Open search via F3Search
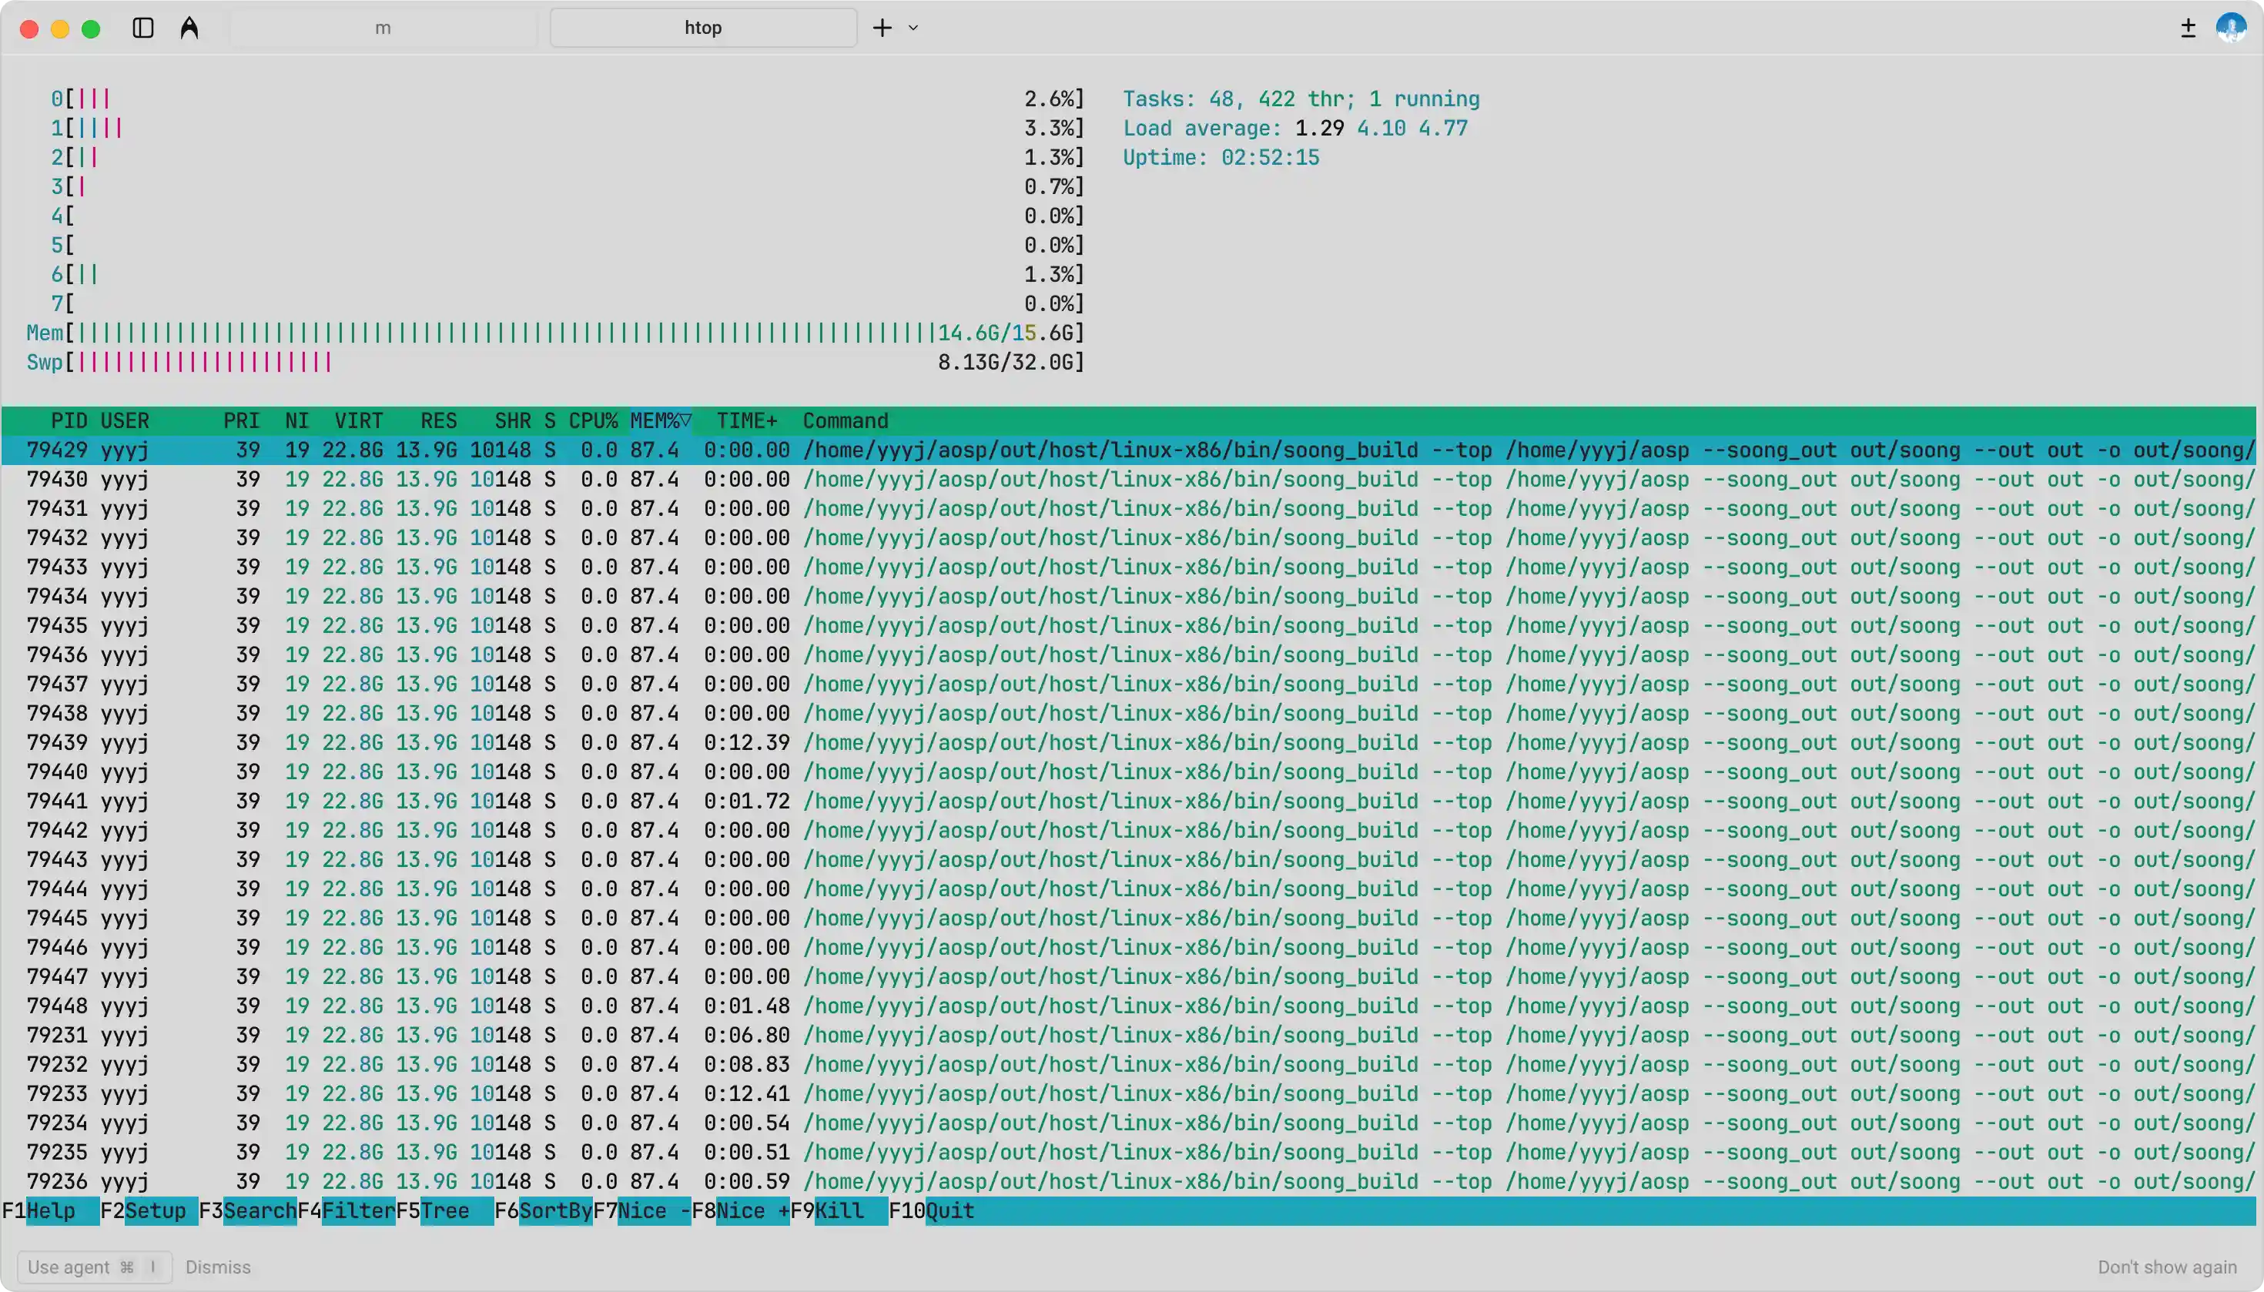Screen dimensions: 2264x1292 pyautogui.click(x=250, y=1210)
